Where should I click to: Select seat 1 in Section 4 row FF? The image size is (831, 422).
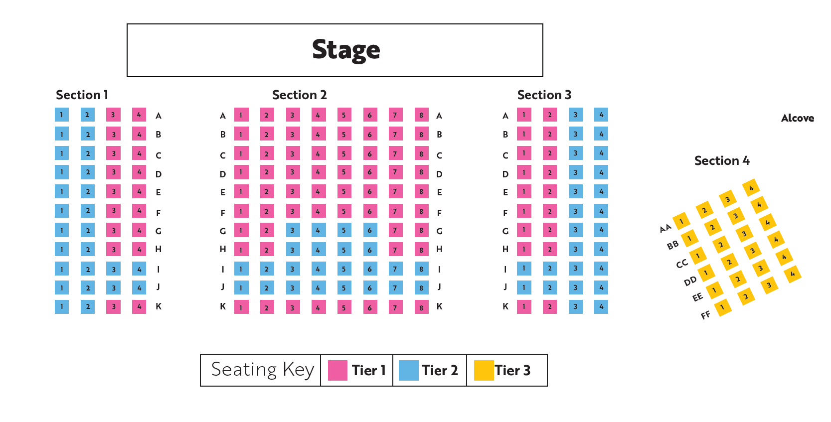722,307
